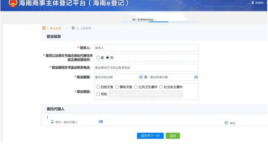Click the 职位: 委托代理人 text
The image size is (268, 150).
pos(66,122)
